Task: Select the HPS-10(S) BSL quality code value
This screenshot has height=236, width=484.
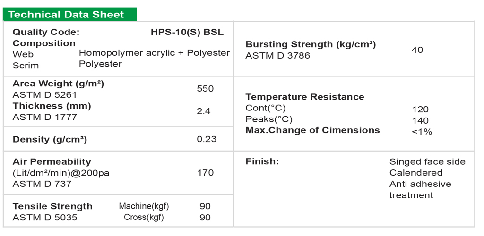Action: pyautogui.click(x=187, y=32)
